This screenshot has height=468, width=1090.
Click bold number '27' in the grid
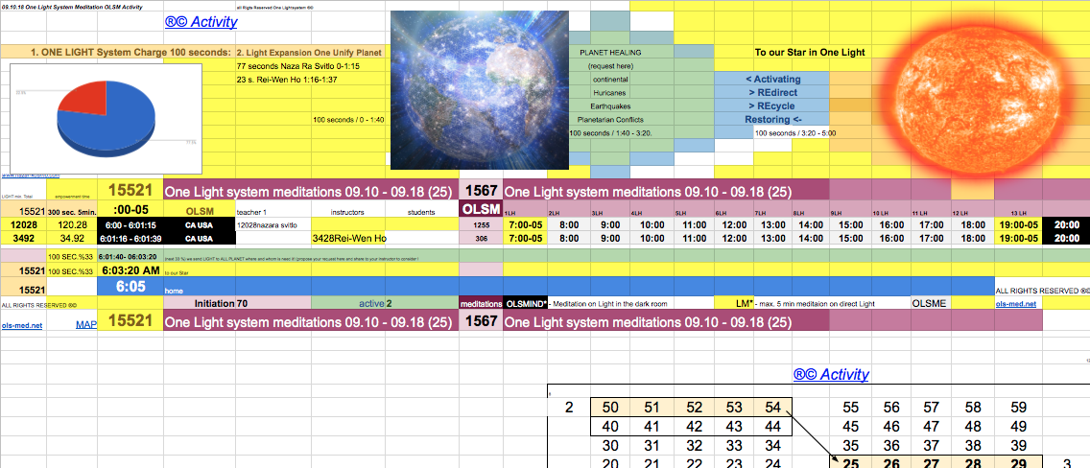[931, 462]
